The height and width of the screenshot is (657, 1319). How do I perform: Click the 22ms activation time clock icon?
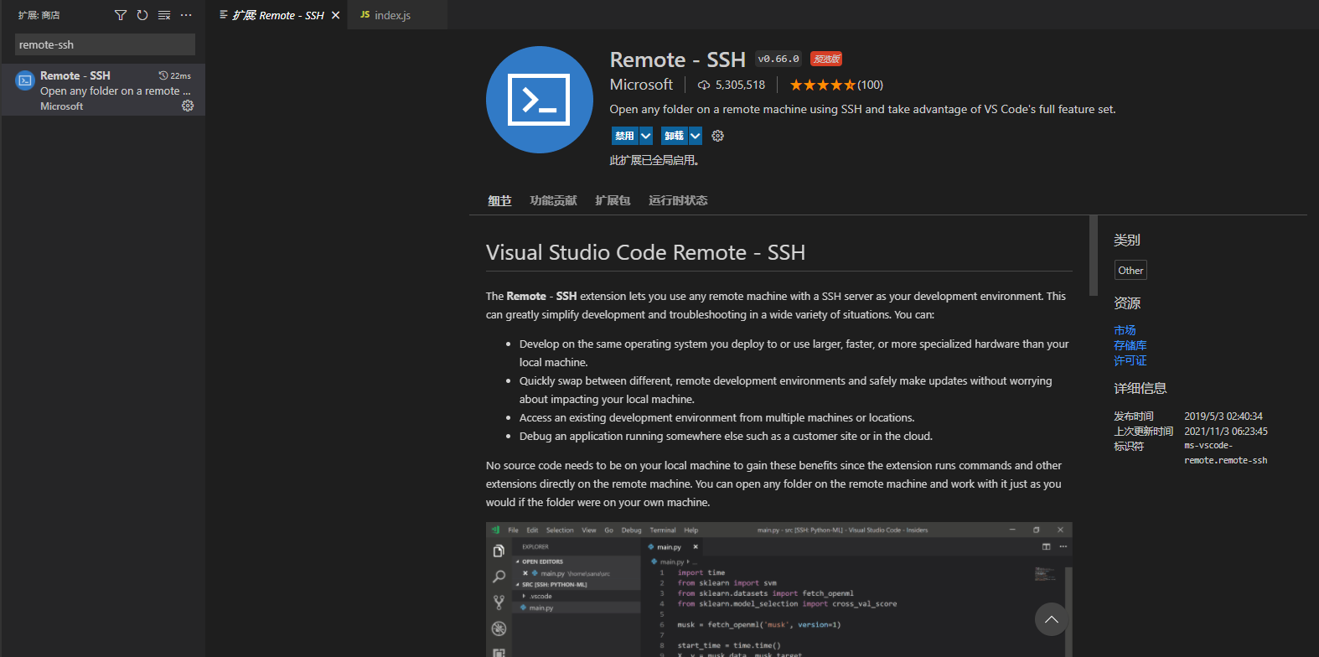(163, 75)
